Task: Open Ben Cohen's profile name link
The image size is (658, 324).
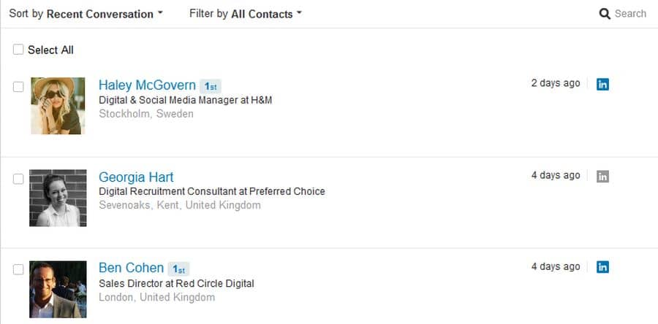Action: coord(132,268)
